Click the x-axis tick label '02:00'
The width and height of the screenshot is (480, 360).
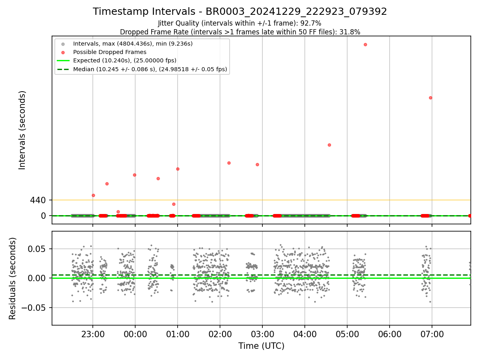pos(220,334)
